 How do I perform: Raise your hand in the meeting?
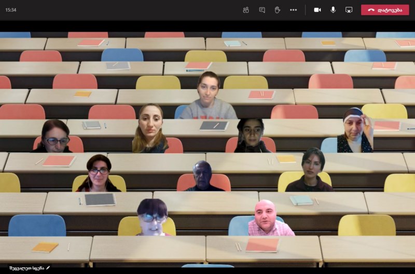(277, 10)
